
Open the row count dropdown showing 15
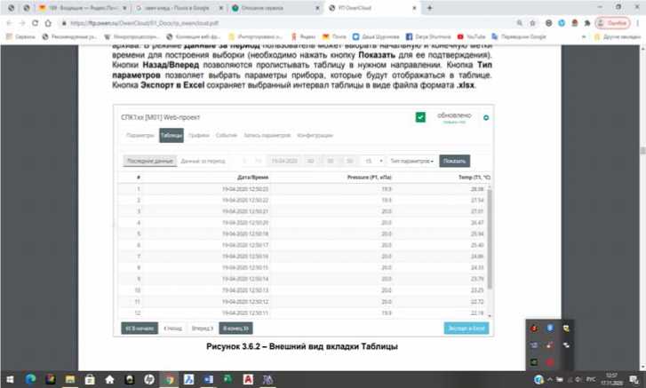click(x=374, y=161)
